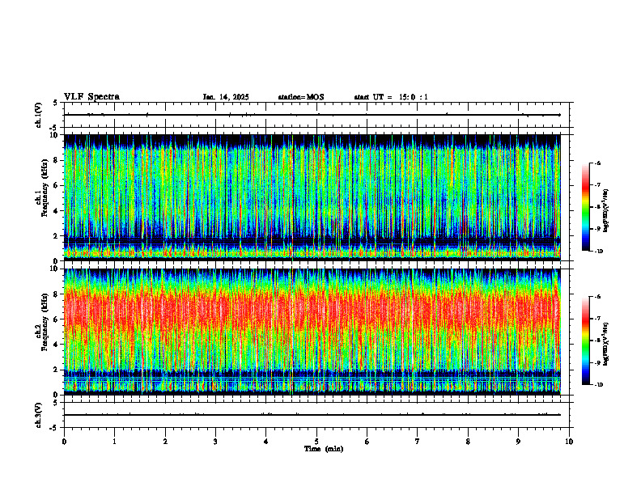Click time axis tick label '9'
This screenshot has width=641, height=495.
518,442
